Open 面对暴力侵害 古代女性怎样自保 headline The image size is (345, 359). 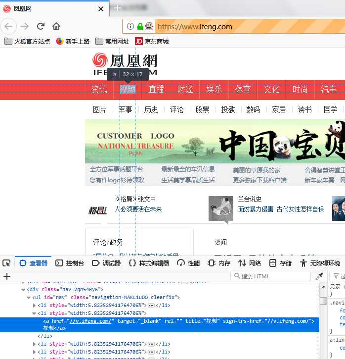point(281,209)
